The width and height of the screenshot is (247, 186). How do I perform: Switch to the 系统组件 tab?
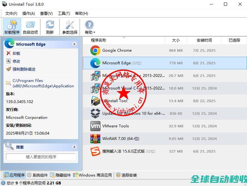point(37,175)
